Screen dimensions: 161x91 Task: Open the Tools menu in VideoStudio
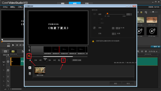coord(20,7)
